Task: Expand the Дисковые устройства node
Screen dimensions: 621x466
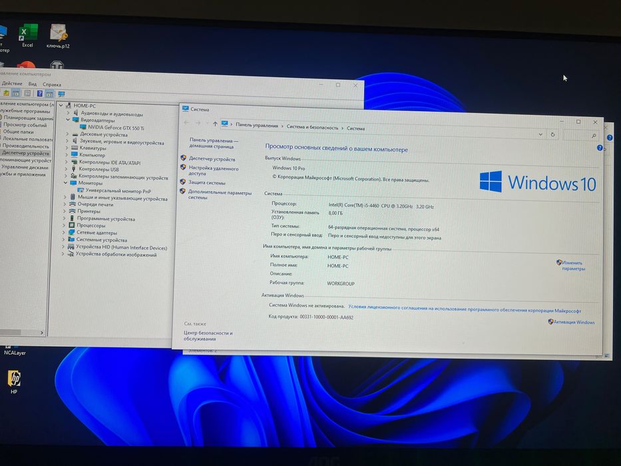Action: [67, 134]
